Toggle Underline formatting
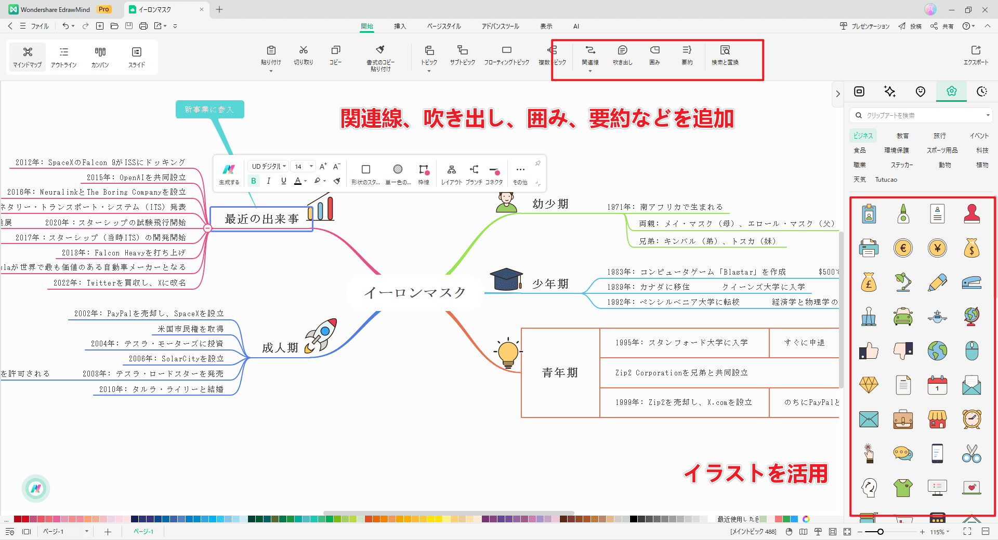Screen dimensions: 998x540 (283, 181)
